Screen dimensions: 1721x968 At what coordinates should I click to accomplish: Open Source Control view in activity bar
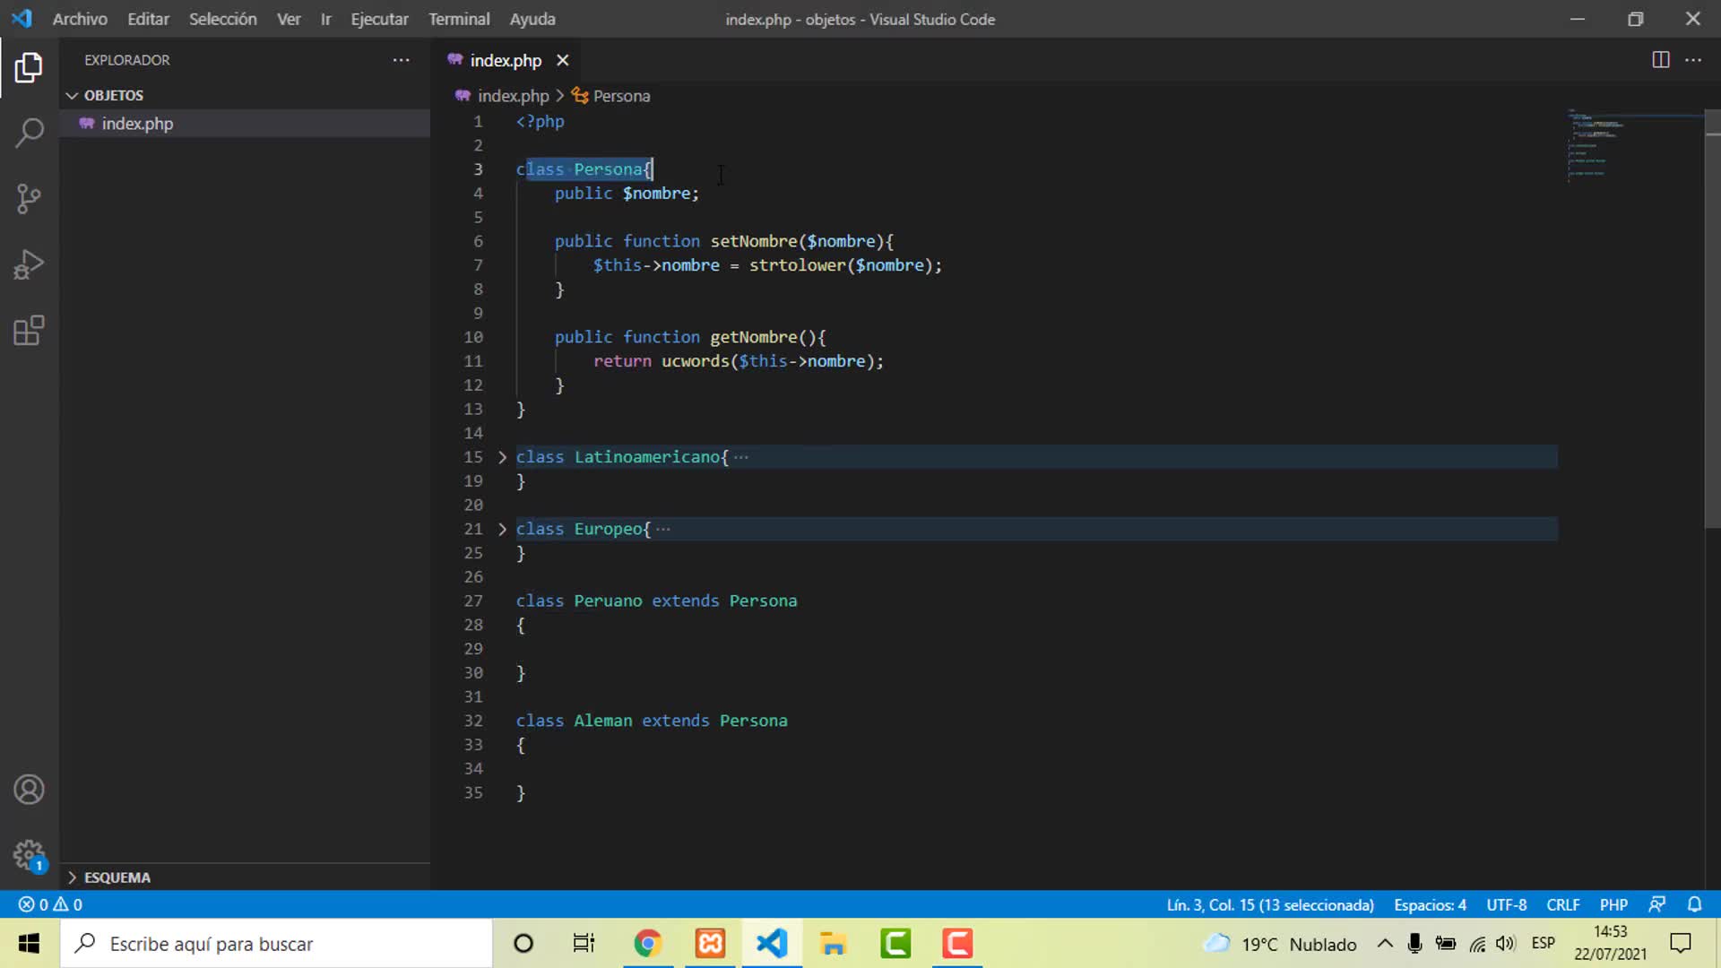point(29,198)
